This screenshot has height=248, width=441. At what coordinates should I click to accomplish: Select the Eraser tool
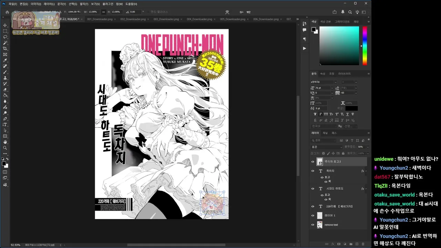(5, 90)
